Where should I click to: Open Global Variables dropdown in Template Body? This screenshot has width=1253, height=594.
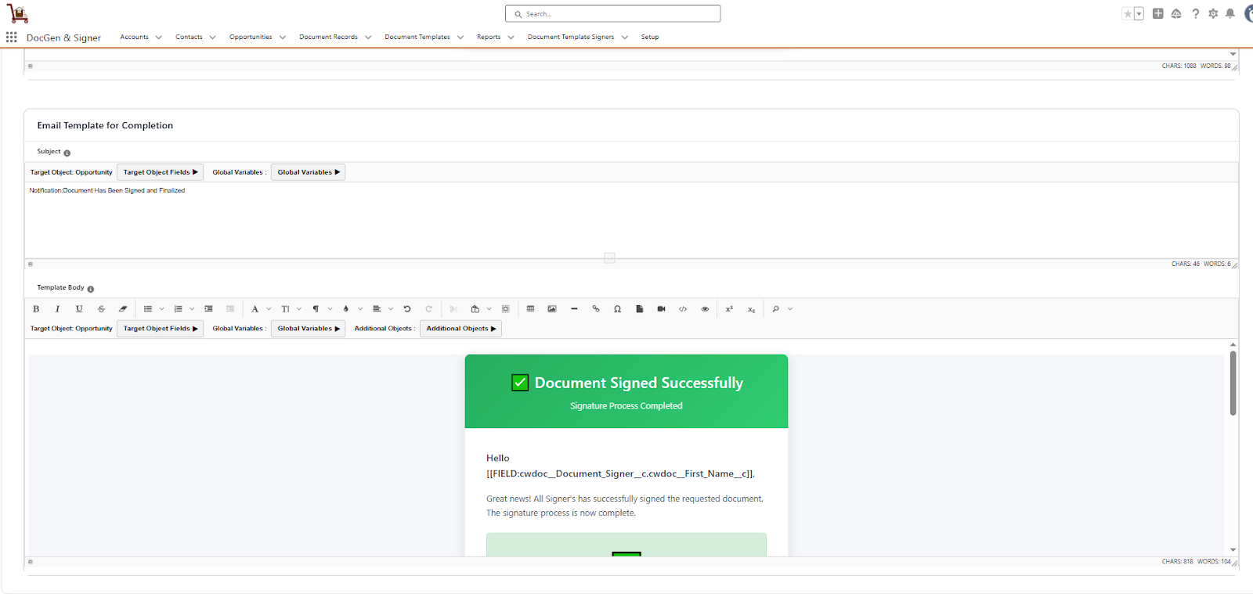tap(308, 329)
